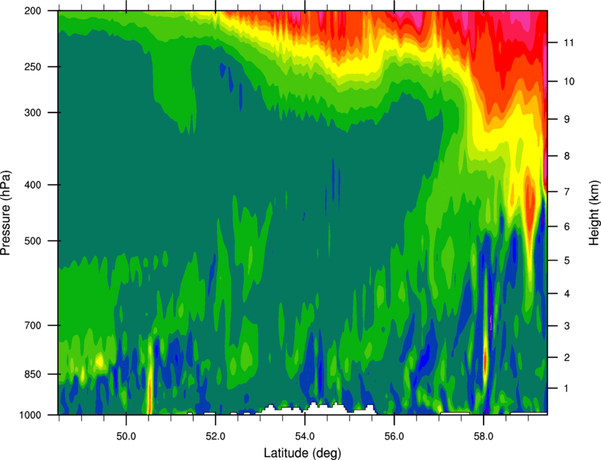
Task: Select the 200 pressure tick label
Action: point(33,11)
